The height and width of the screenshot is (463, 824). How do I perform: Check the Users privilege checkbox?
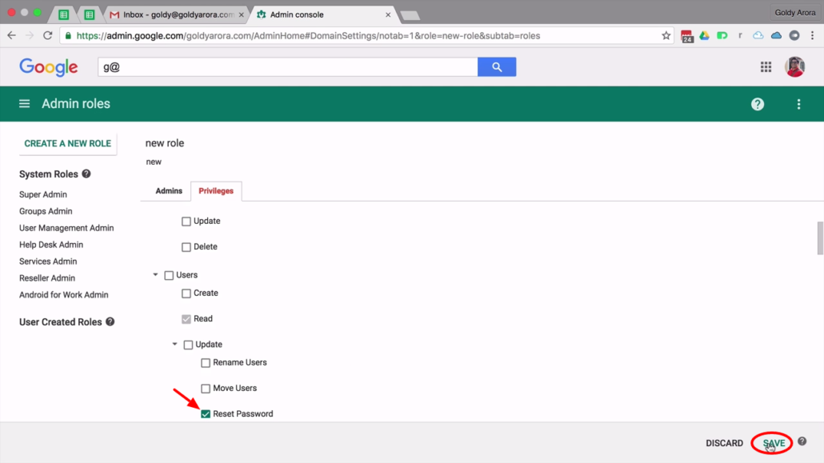coord(169,275)
